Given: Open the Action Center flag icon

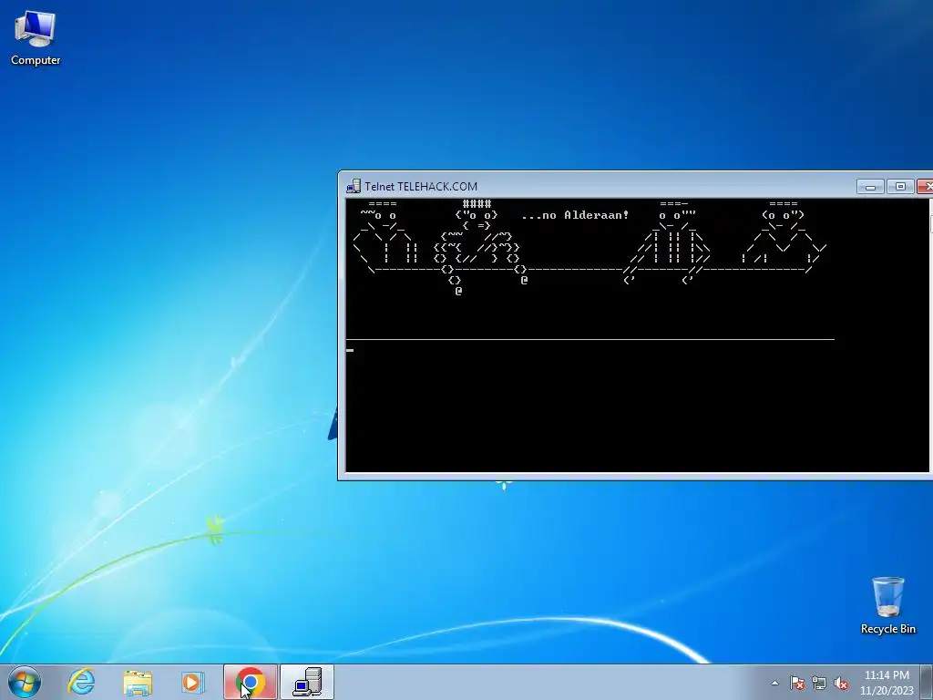Looking at the screenshot, I should click(796, 683).
